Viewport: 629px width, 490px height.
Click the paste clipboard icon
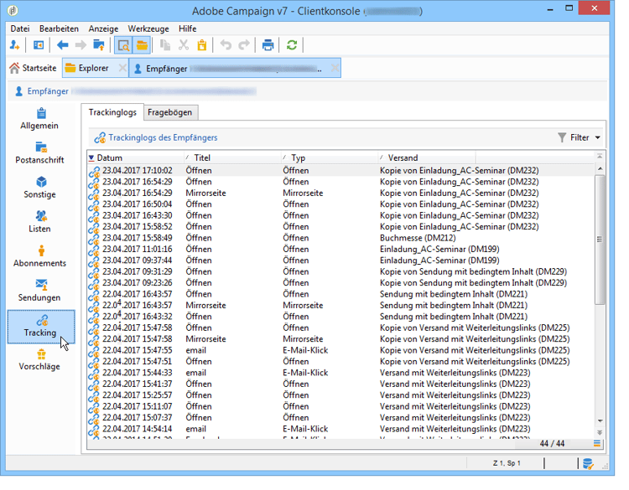click(x=202, y=45)
